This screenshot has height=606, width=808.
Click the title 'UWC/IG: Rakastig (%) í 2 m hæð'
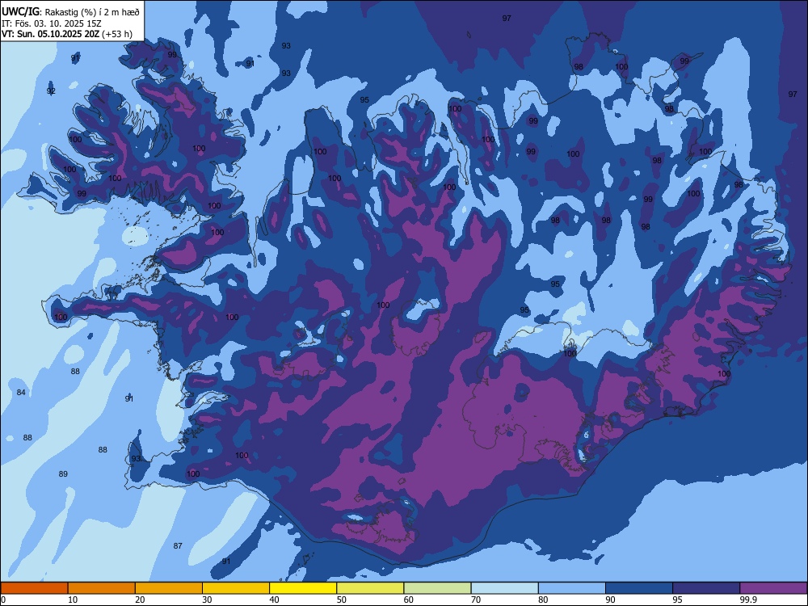pos(70,11)
